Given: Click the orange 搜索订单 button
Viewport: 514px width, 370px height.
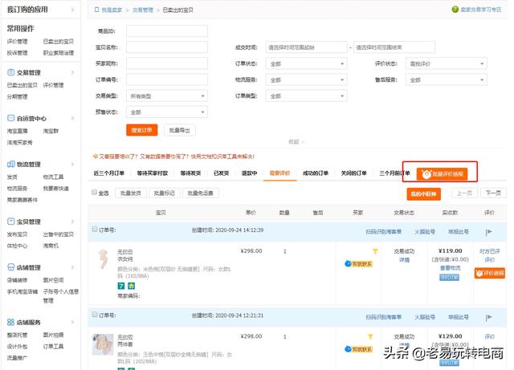Looking at the screenshot, I should tap(141, 130).
